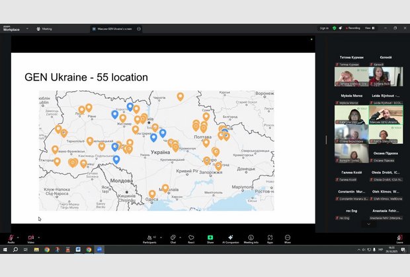Click the Leave meeting button
Viewport: 410px width, 277px height.
(399, 237)
